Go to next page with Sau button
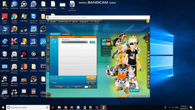 coord(77,87)
